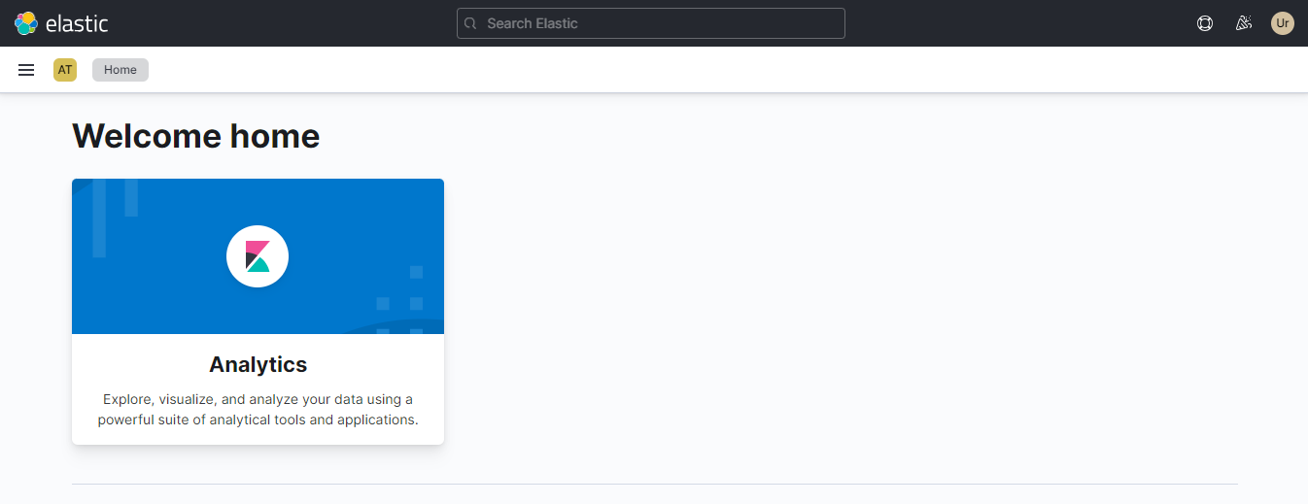Click the elastic wordmark in the header
Screen dimensions: 1308x504
coord(77,23)
